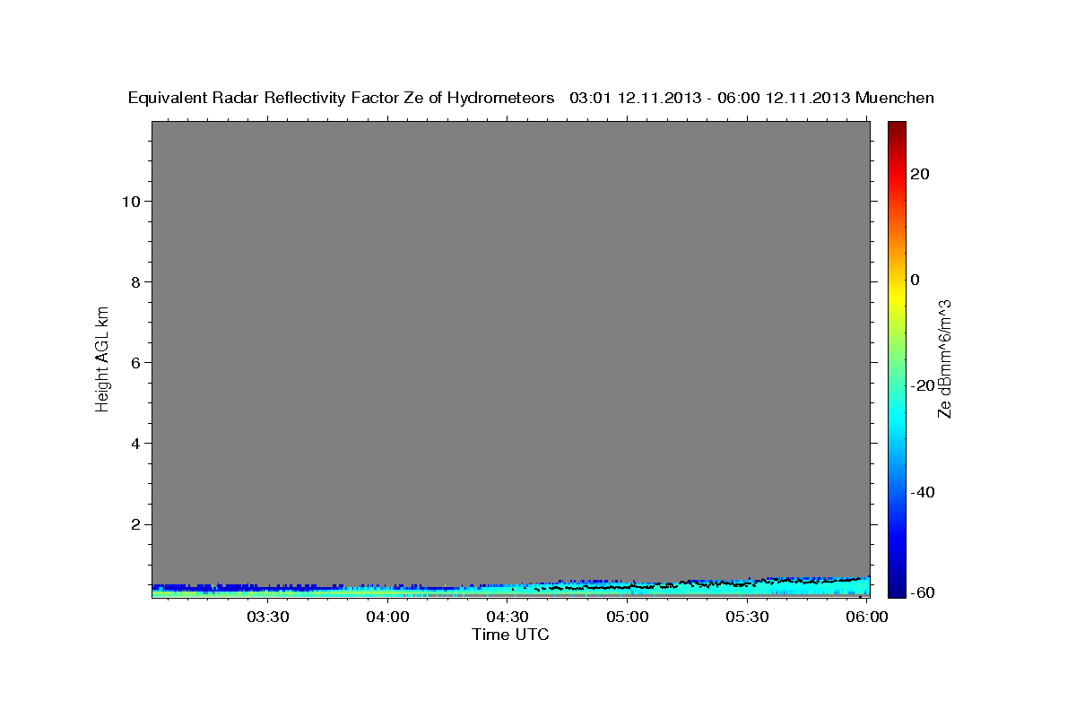Click the colorbar label 0

[x=915, y=280]
